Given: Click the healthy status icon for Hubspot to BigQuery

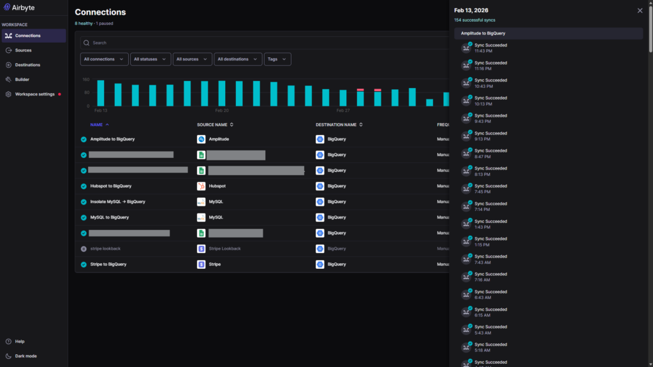Looking at the screenshot, I should [84, 186].
